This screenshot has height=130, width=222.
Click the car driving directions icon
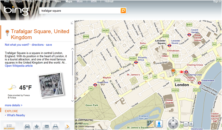click(x=27, y=126)
